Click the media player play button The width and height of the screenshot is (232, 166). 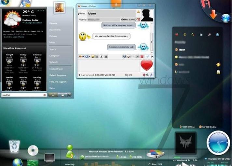point(184,164)
